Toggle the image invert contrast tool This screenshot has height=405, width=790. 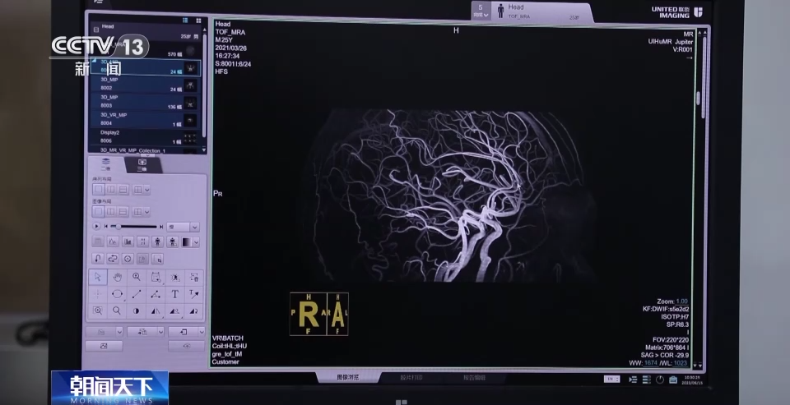tap(137, 311)
